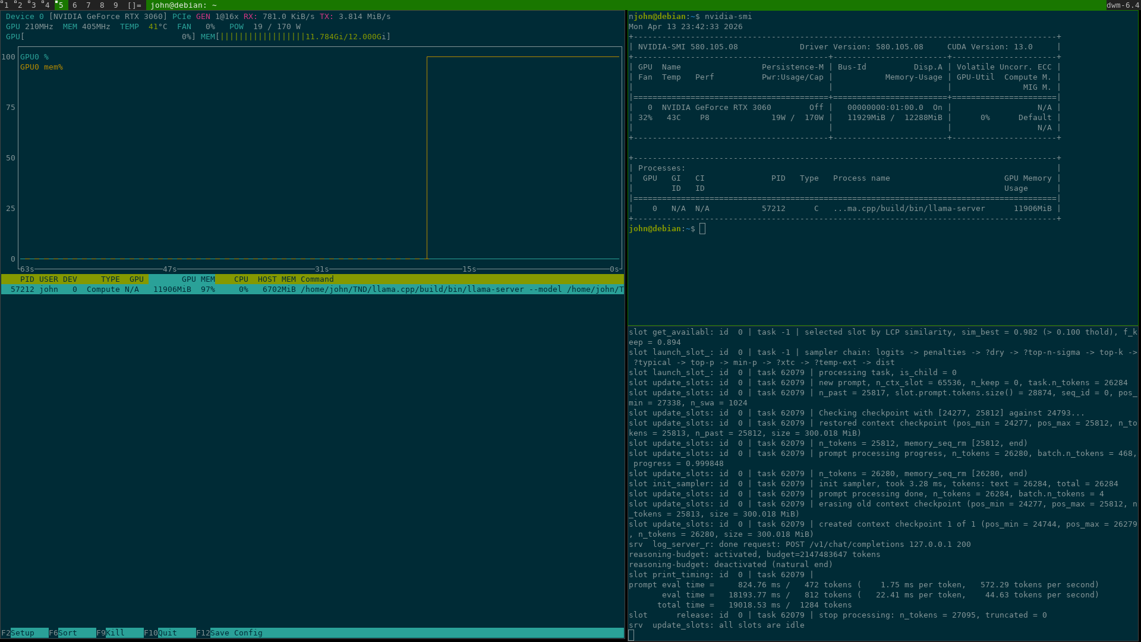Click the GPU MEM column header
The height and width of the screenshot is (642, 1141).
(198, 279)
